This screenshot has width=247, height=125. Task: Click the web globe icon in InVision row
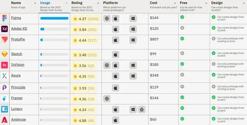pos(107,65)
